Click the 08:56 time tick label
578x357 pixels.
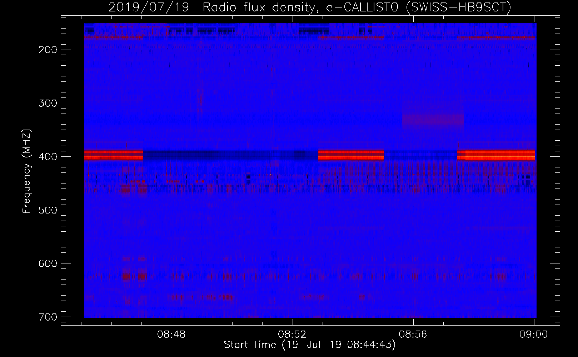(413, 334)
